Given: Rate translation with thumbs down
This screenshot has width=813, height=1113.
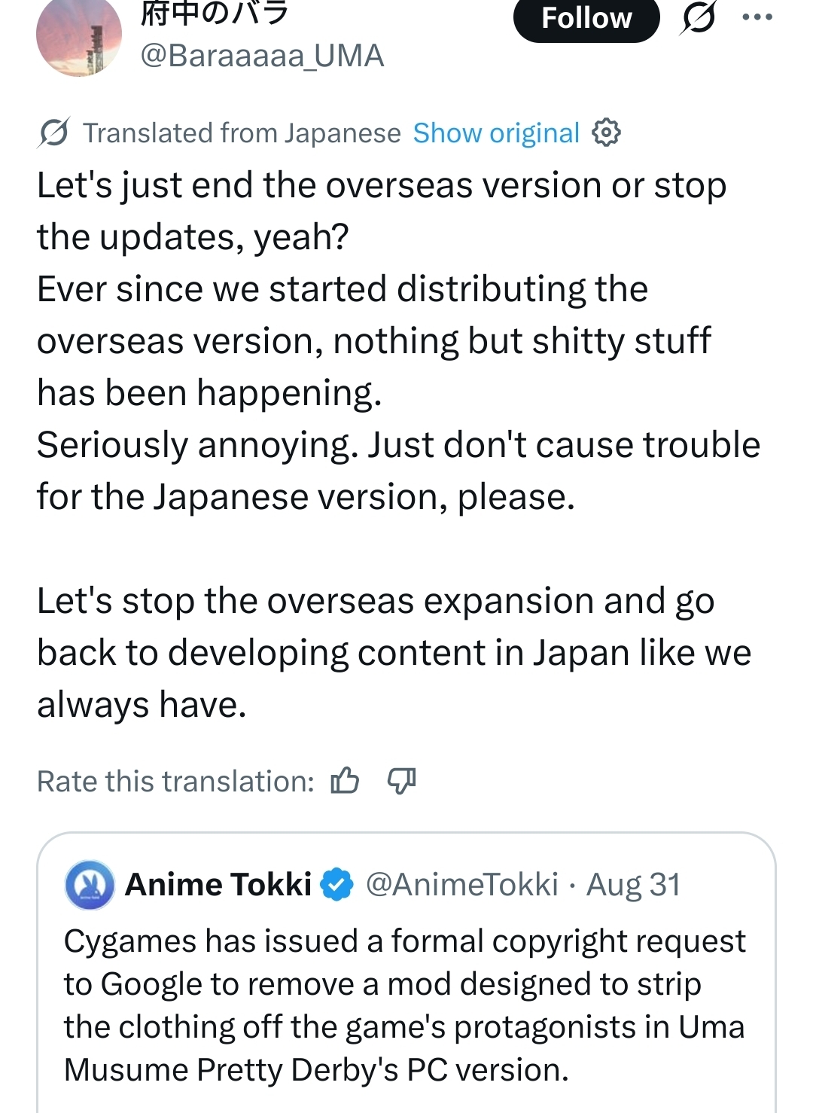Looking at the screenshot, I should pos(401,781).
